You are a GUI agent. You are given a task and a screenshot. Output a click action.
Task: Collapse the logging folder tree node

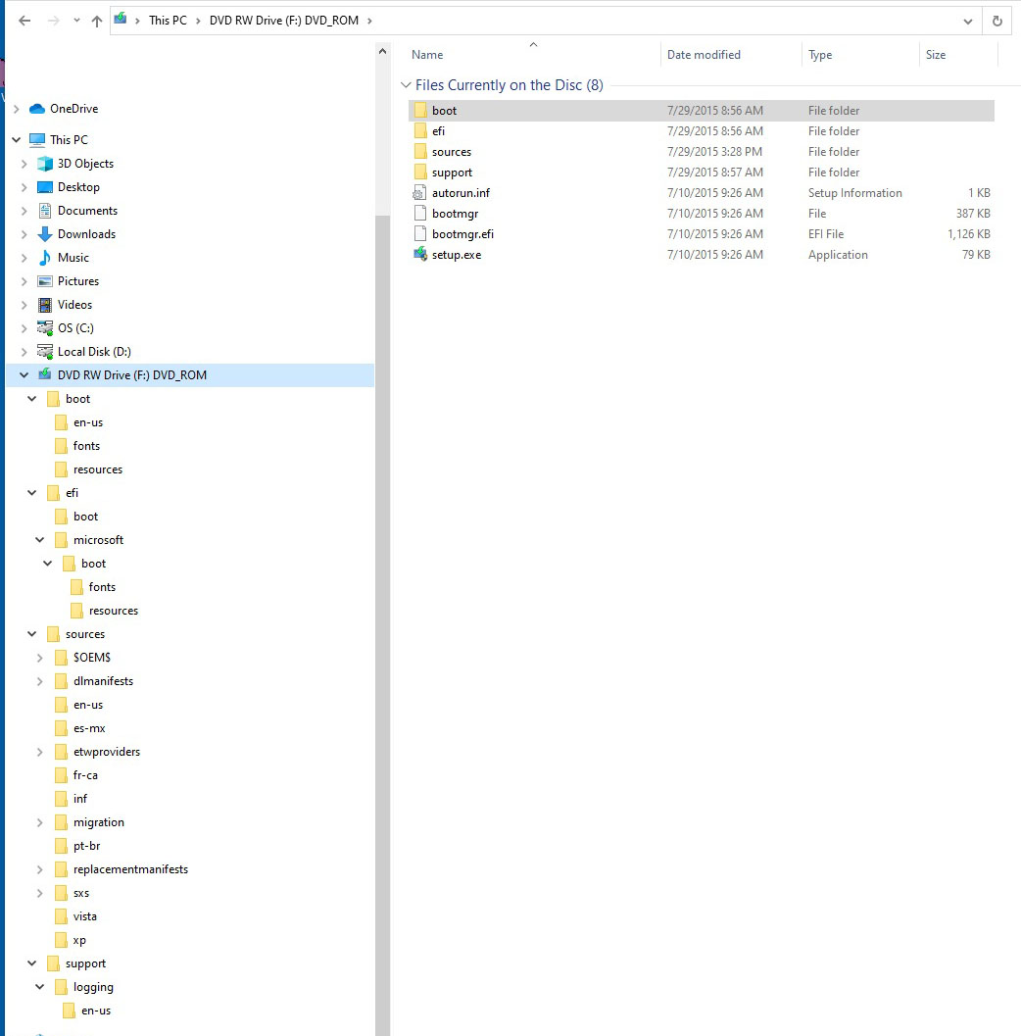tap(39, 987)
